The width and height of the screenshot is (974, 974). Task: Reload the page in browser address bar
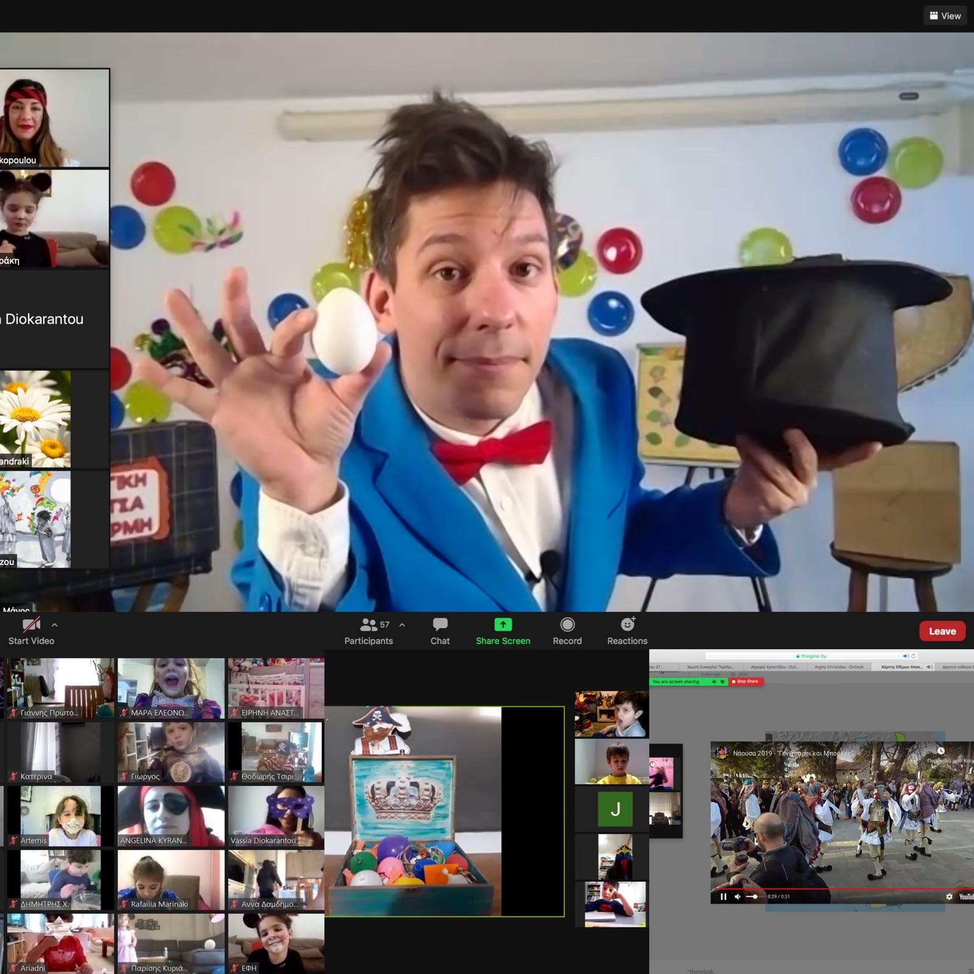[913, 656]
